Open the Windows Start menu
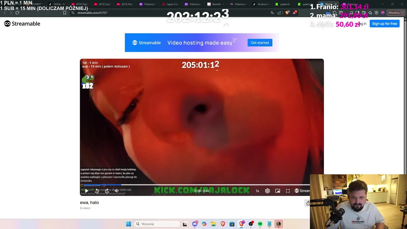Viewport: 407px width, 229px height. (128, 224)
